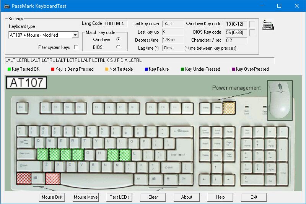The width and height of the screenshot is (306, 204).
Task: Click the red highlighted left Alt key
Action: [x=53, y=179]
